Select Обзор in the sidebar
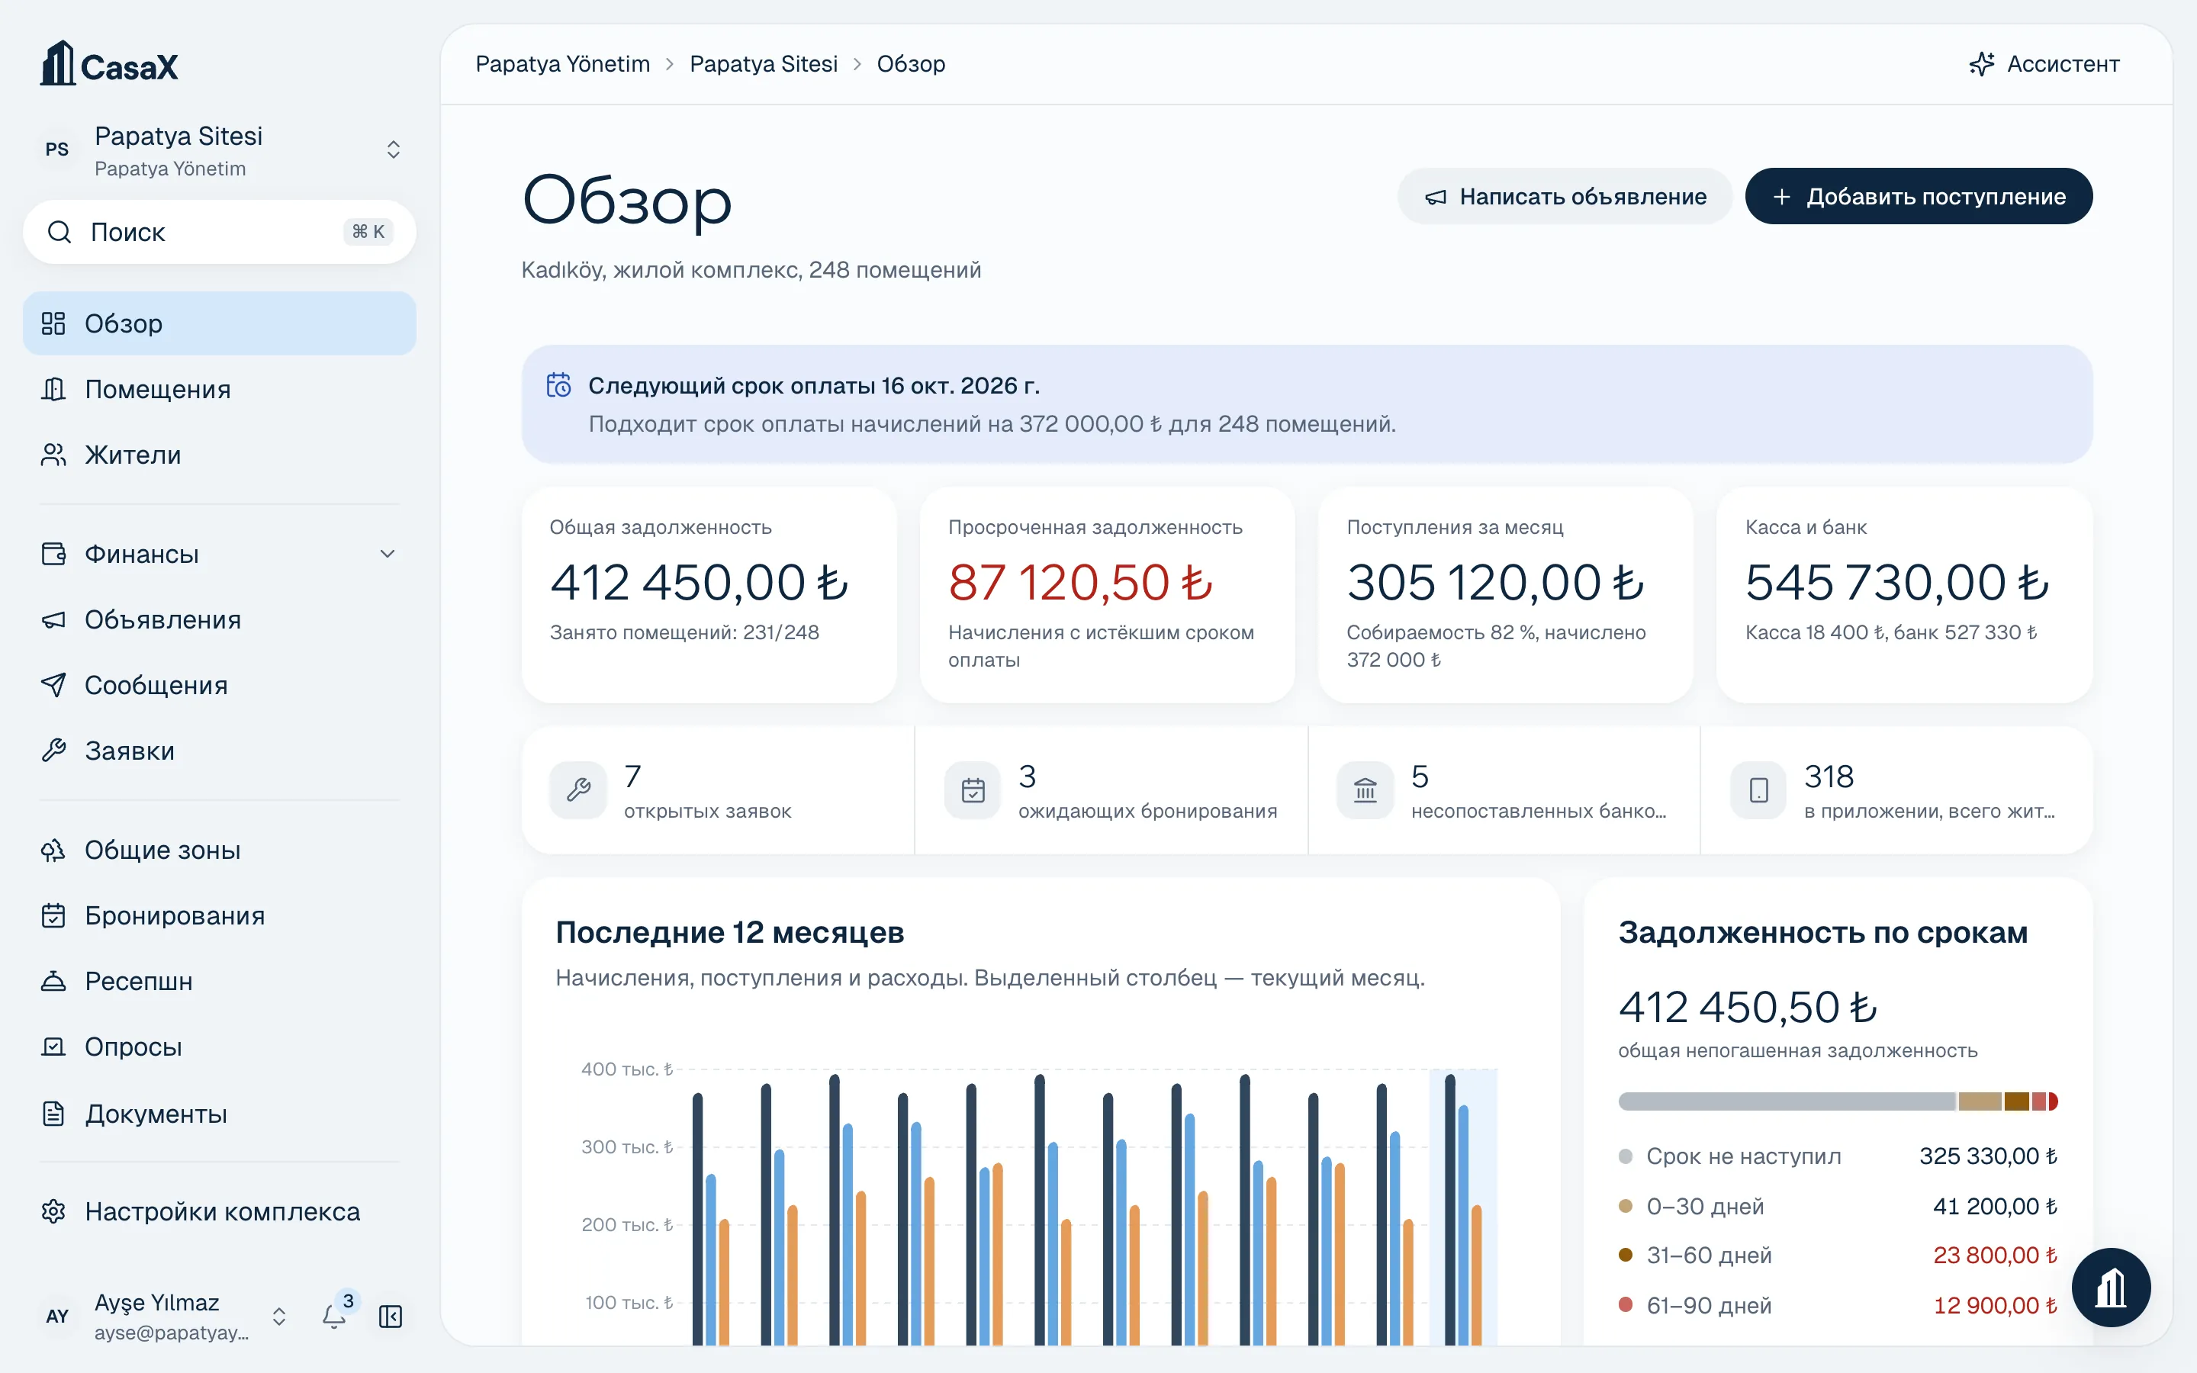 pyautogui.click(x=220, y=323)
